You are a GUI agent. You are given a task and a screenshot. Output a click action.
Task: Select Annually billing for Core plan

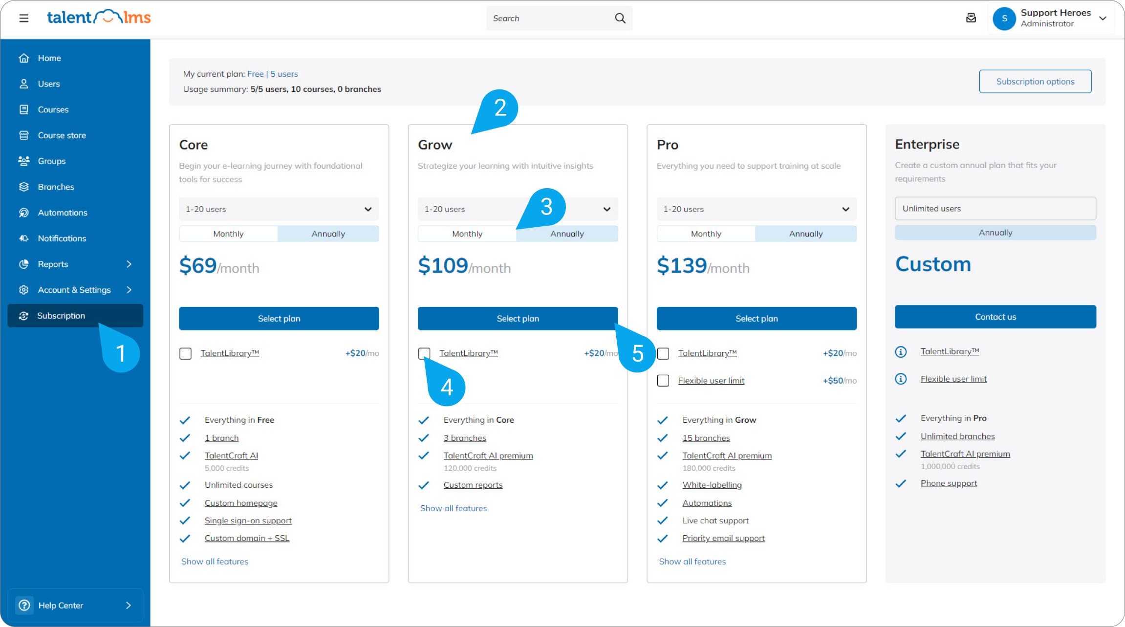328,233
